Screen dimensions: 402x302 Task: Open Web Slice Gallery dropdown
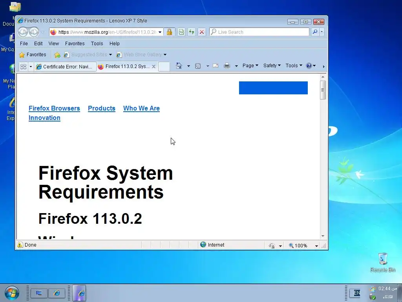[141, 54]
